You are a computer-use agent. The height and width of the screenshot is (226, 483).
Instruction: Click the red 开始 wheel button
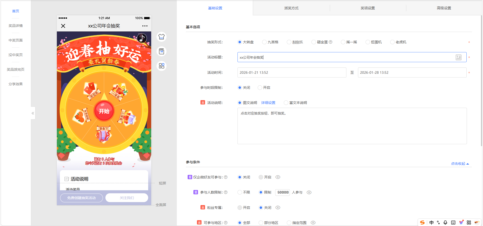104,111
